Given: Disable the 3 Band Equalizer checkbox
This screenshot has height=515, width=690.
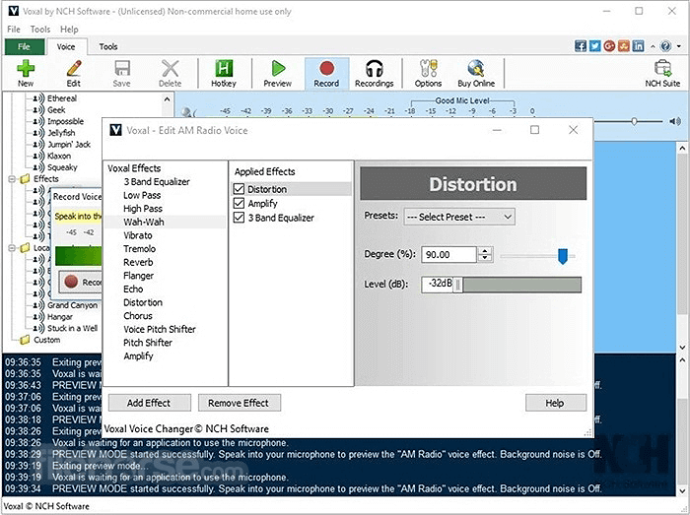Looking at the screenshot, I should coord(240,218).
